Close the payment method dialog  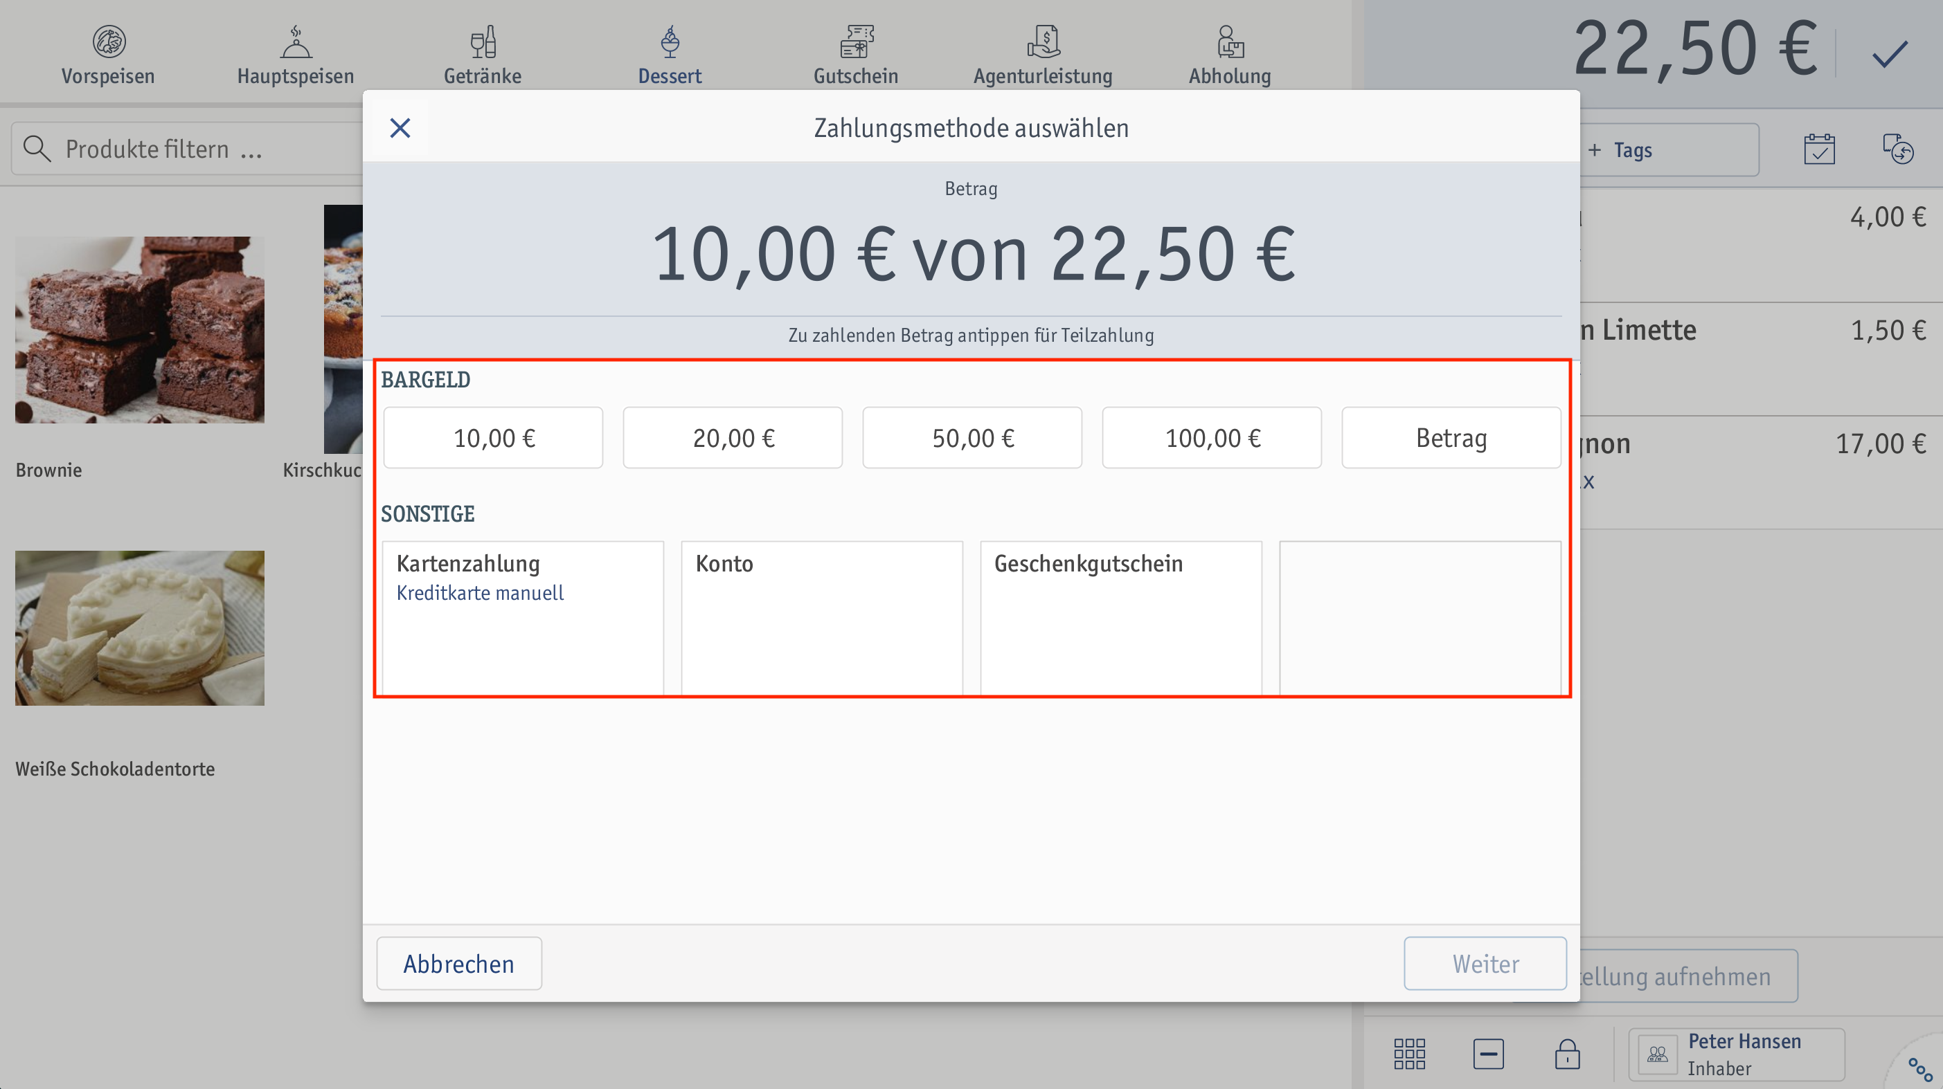(x=400, y=128)
